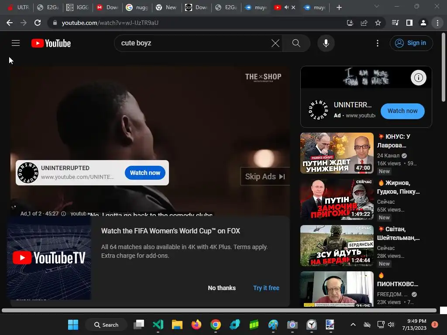Screen dimensions: 447x335
Task: Click the 24 Канал channel name
Action: pyautogui.click(x=388, y=156)
